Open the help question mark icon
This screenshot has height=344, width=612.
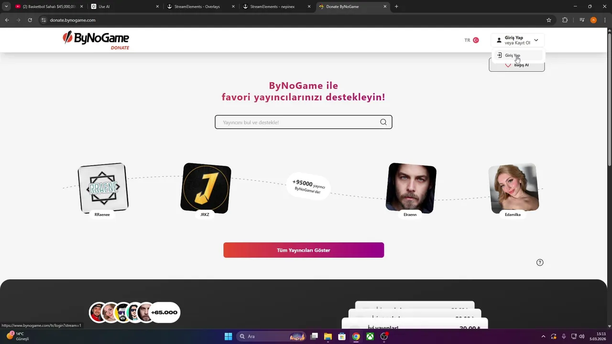pyautogui.click(x=540, y=262)
